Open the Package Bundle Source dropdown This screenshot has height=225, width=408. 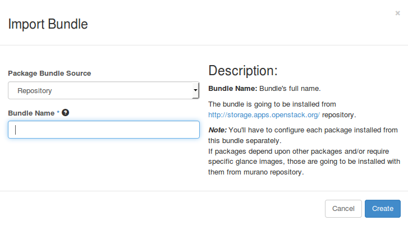(x=103, y=90)
